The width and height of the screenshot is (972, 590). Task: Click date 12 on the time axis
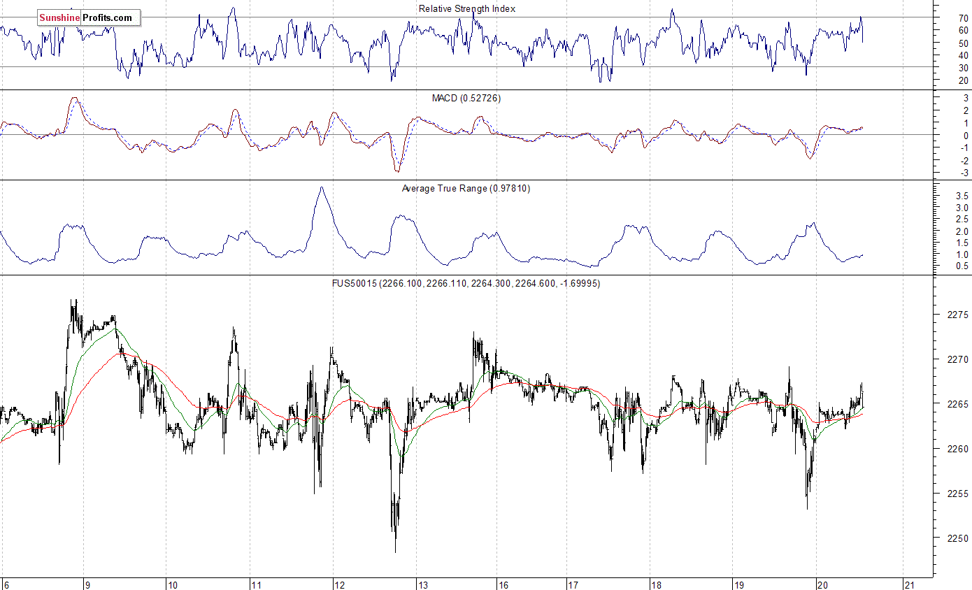pos(340,584)
